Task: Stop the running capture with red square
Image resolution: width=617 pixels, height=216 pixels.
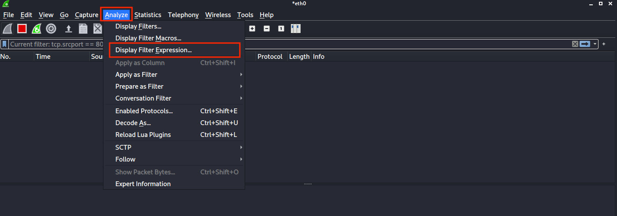Action: coord(22,29)
